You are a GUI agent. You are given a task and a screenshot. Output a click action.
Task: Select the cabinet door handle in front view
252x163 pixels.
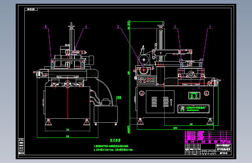coord(171,103)
